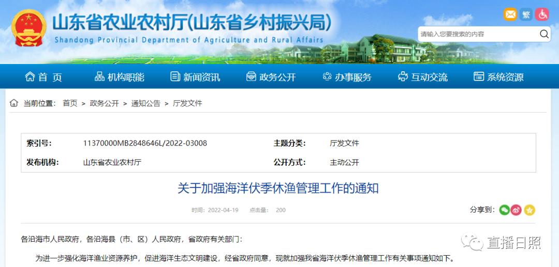Click the 主题分类 value 厅发文件

[344, 143]
